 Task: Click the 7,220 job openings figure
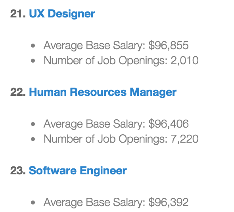click(x=184, y=139)
